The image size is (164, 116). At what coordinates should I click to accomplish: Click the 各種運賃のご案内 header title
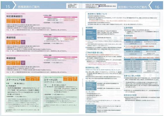point(29,7)
